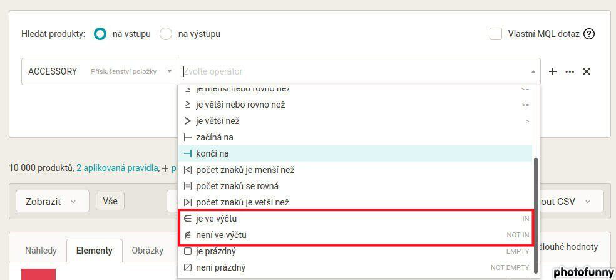Select the 'končí na' operator
Image resolution: width=616 pixels, height=280 pixels.
click(x=355, y=153)
